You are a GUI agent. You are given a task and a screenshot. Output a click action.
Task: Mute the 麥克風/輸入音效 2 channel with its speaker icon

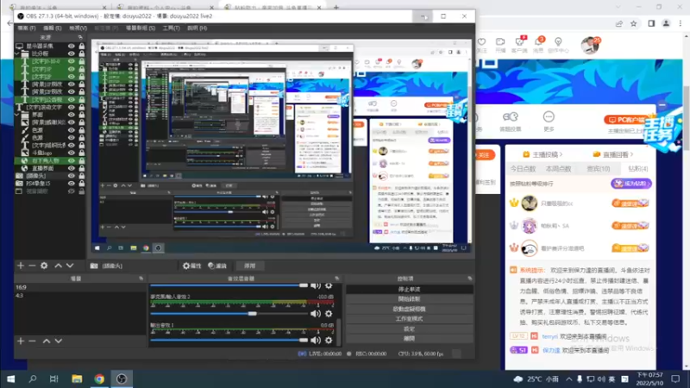click(316, 314)
